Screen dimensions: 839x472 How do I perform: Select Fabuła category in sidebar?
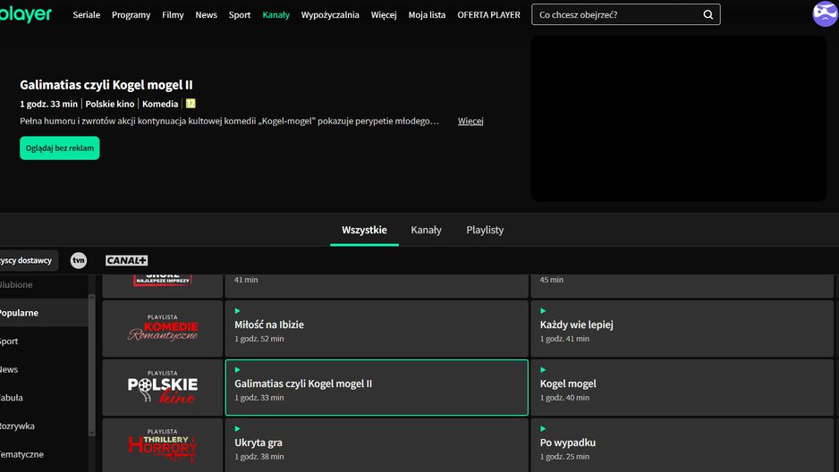pyautogui.click(x=44, y=398)
